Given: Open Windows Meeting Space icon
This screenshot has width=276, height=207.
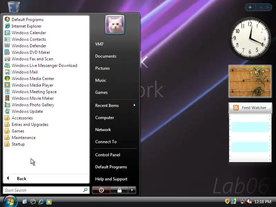Looking at the screenshot, I should tap(7, 92).
